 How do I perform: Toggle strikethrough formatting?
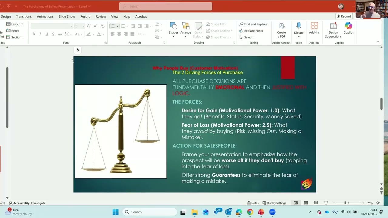(x=60, y=34)
